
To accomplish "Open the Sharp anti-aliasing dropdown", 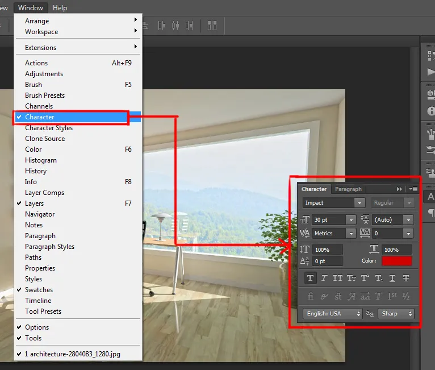I will click(396, 314).
